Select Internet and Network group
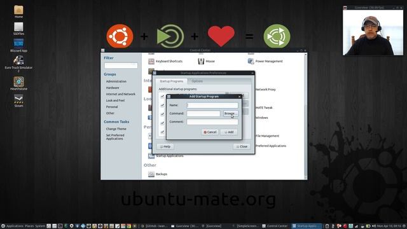The height and width of the screenshot is (229, 407). point(120,94)
